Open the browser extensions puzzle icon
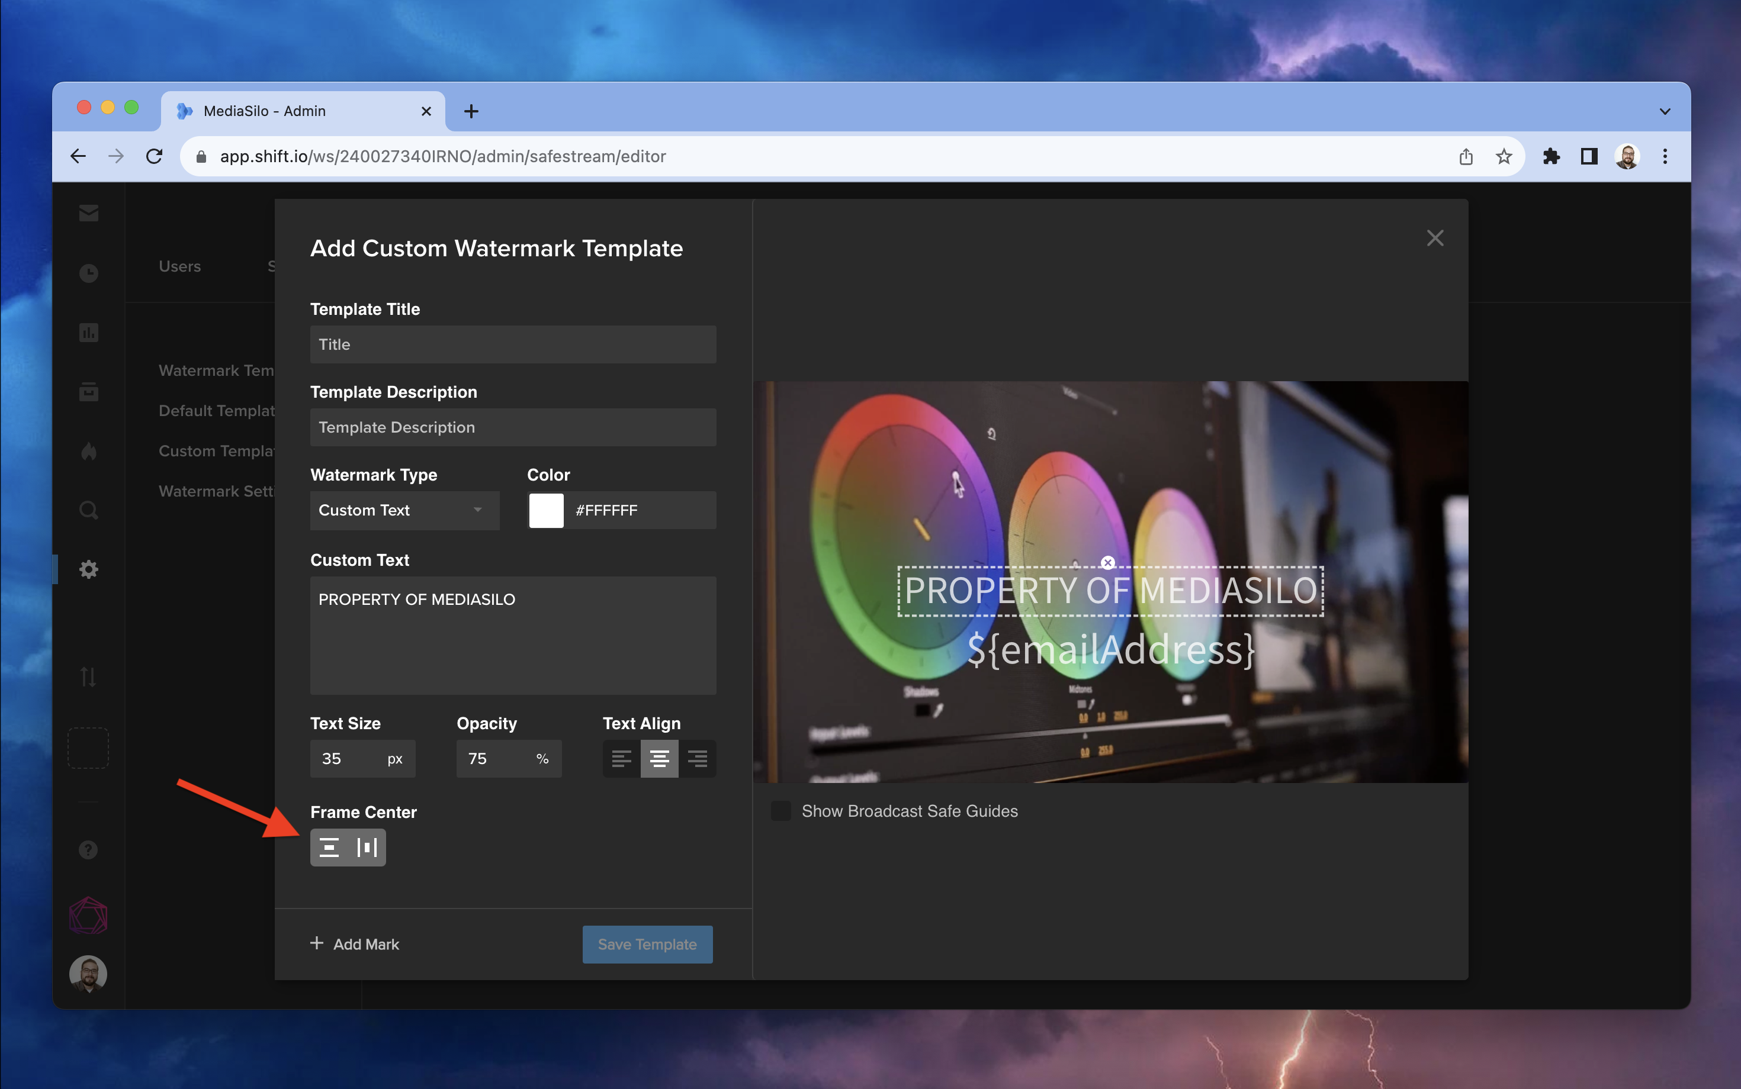This screenshot has width=1741, height=1089. pos(1551,156)
